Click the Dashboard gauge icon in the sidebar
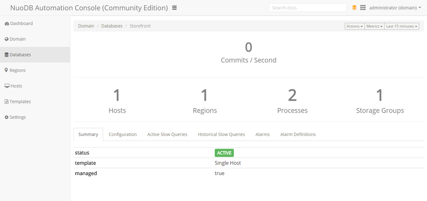 click(x=7, y=24)
